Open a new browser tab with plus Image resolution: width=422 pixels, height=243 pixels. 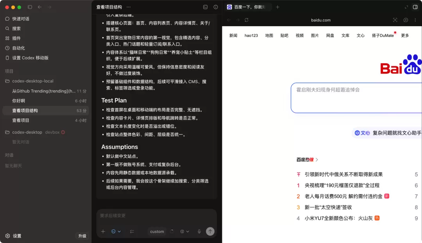point(277,7)
